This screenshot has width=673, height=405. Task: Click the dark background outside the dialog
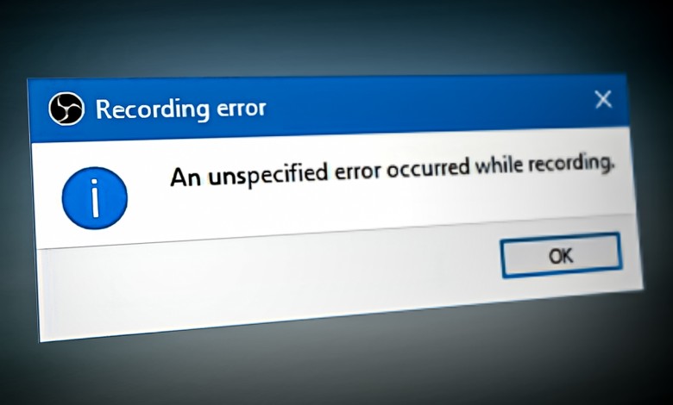click(335, 34)
